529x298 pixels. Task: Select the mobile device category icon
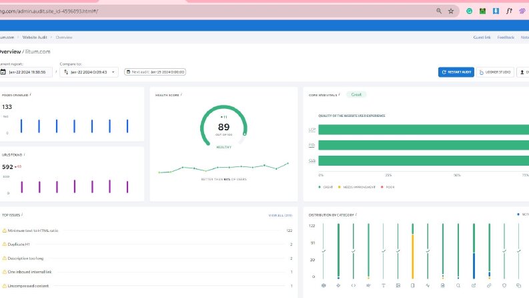tap(413, 285)
